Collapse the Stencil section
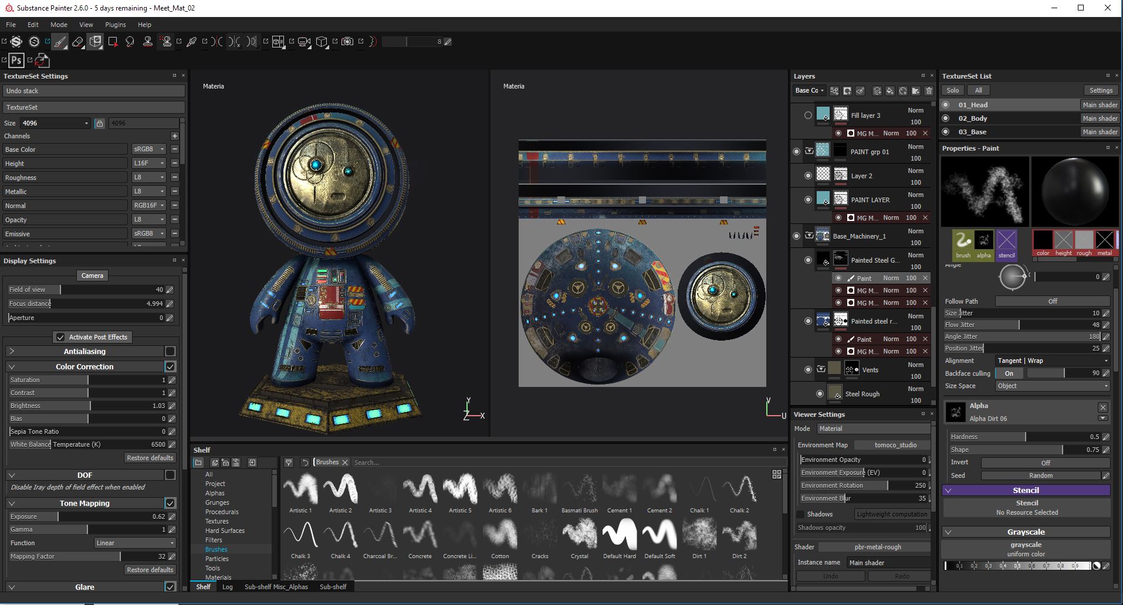 pos(948,490)
